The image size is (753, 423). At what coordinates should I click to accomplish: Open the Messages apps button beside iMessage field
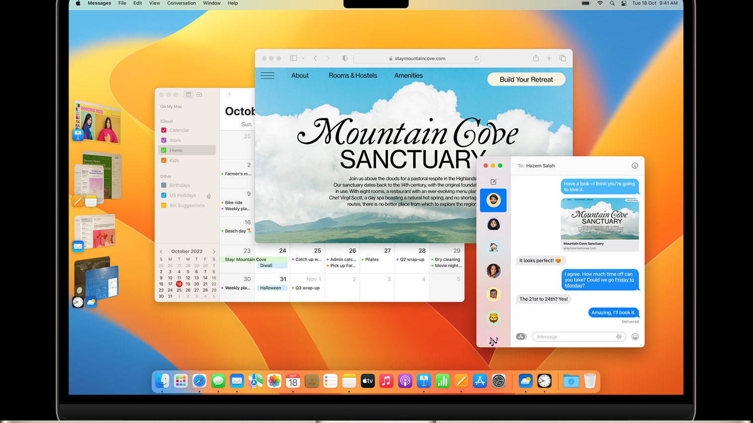coord(521,337)
